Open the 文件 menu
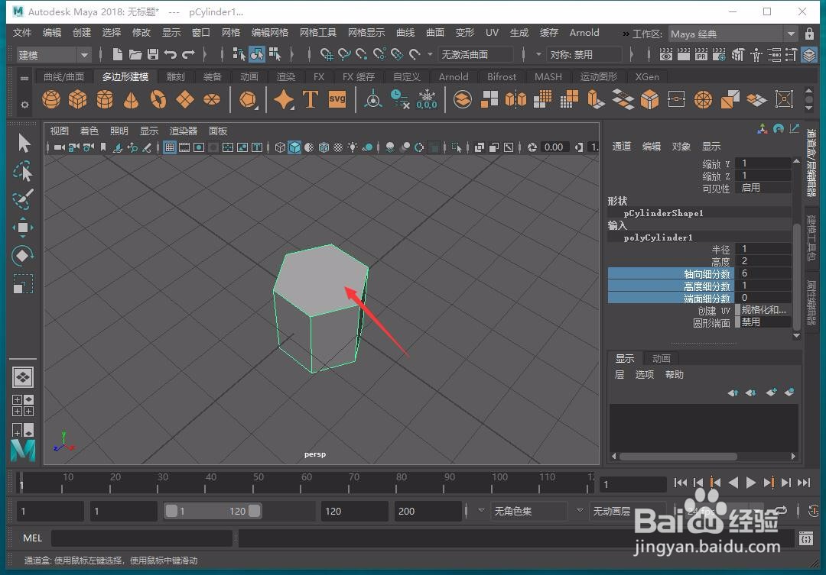Screen dimensions: 826x575 22,33
